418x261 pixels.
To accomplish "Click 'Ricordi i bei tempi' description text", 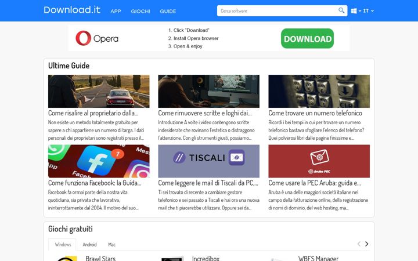I will 316,130.
